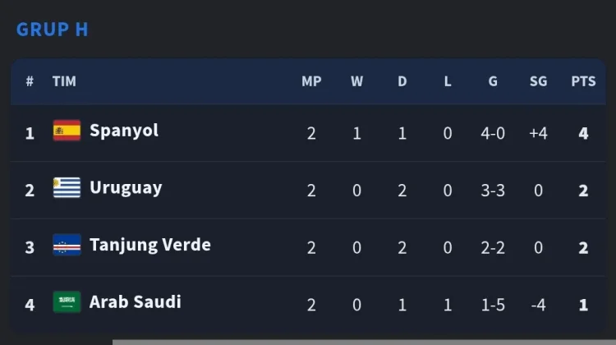Open the Spanyol team link
This screenshot has width=616, height=345.
[x=124, y=131]
